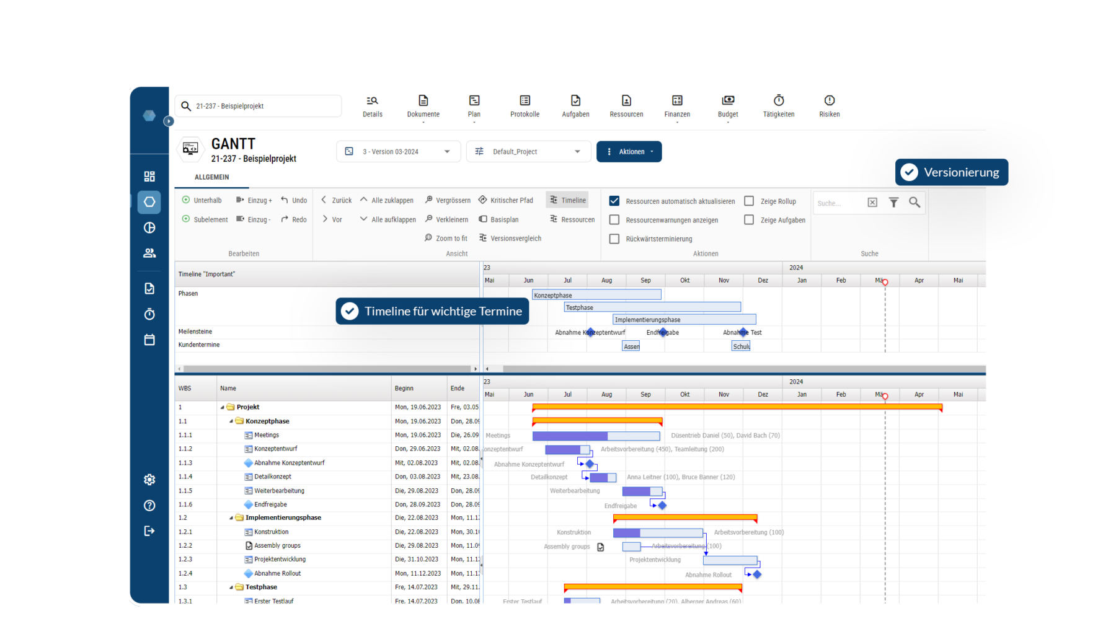Screen dimensions: 1116x642
Task: Open the Budget section icon
Action: [728, 100]
